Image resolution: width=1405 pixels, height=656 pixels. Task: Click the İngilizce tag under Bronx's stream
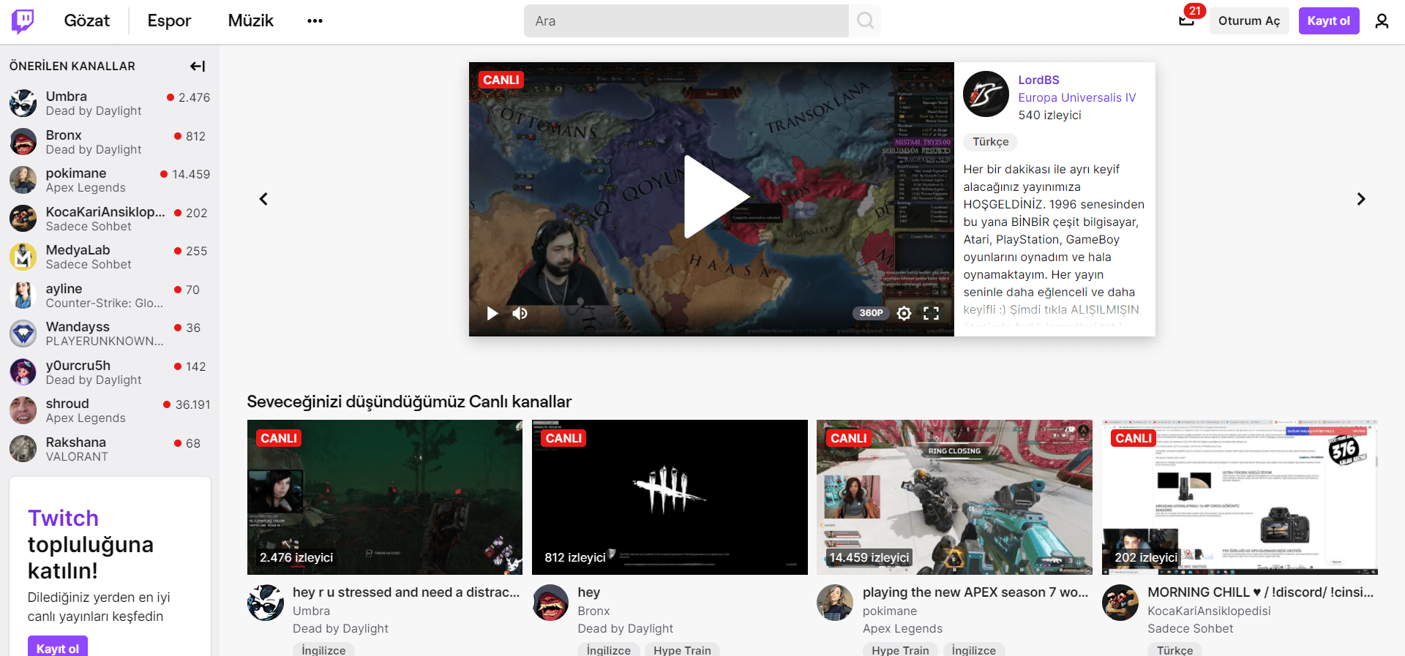609,650
